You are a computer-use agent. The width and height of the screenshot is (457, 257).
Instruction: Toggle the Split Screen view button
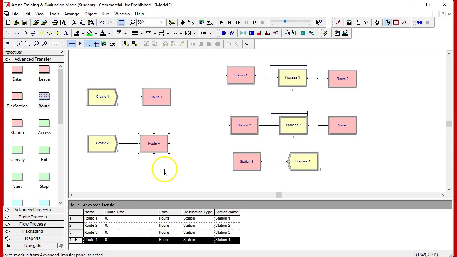coord(121,22)
